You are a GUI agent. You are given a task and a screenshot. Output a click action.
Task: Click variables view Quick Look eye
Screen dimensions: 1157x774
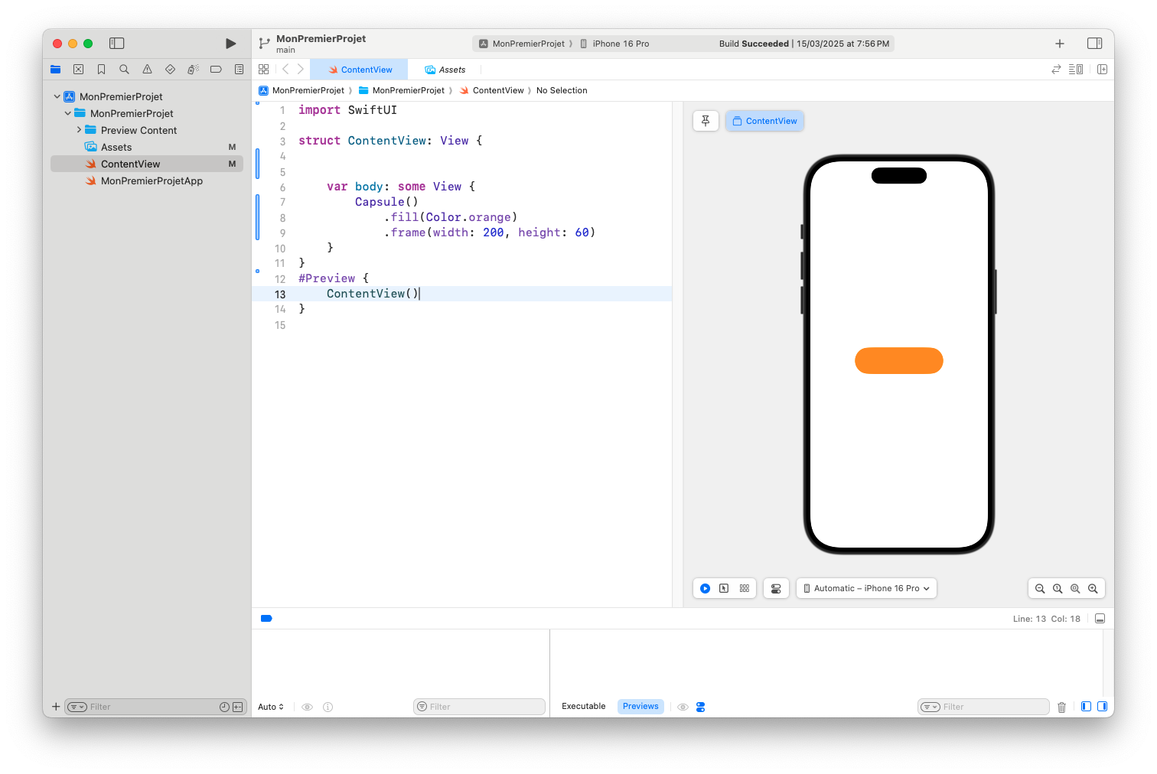pyautogui.click(x=307, y=707)
